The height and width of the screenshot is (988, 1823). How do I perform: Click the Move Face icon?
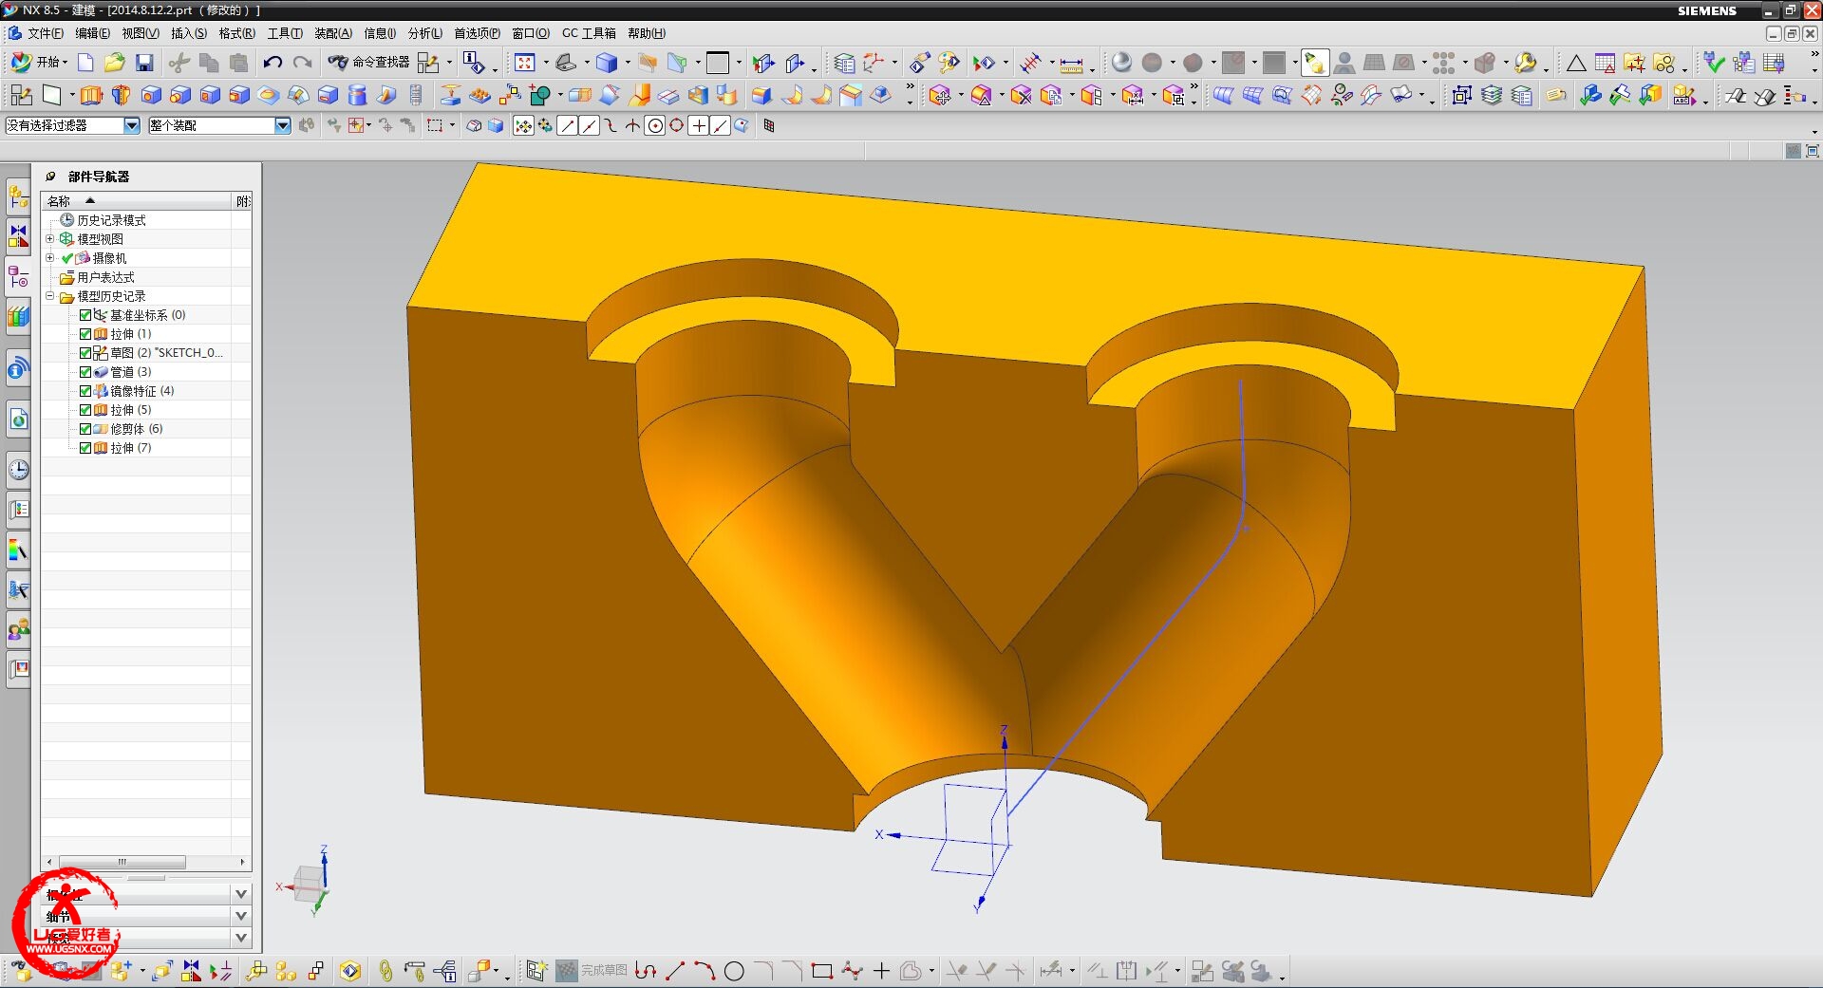tap(940, 95)
